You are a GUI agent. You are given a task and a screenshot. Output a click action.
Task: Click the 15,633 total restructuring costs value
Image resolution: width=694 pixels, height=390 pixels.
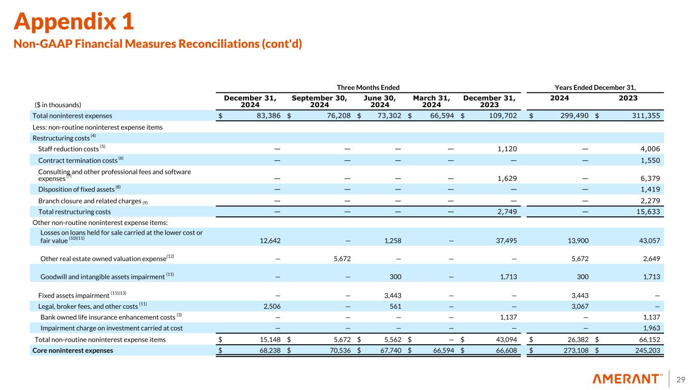[x=645, y=212]
